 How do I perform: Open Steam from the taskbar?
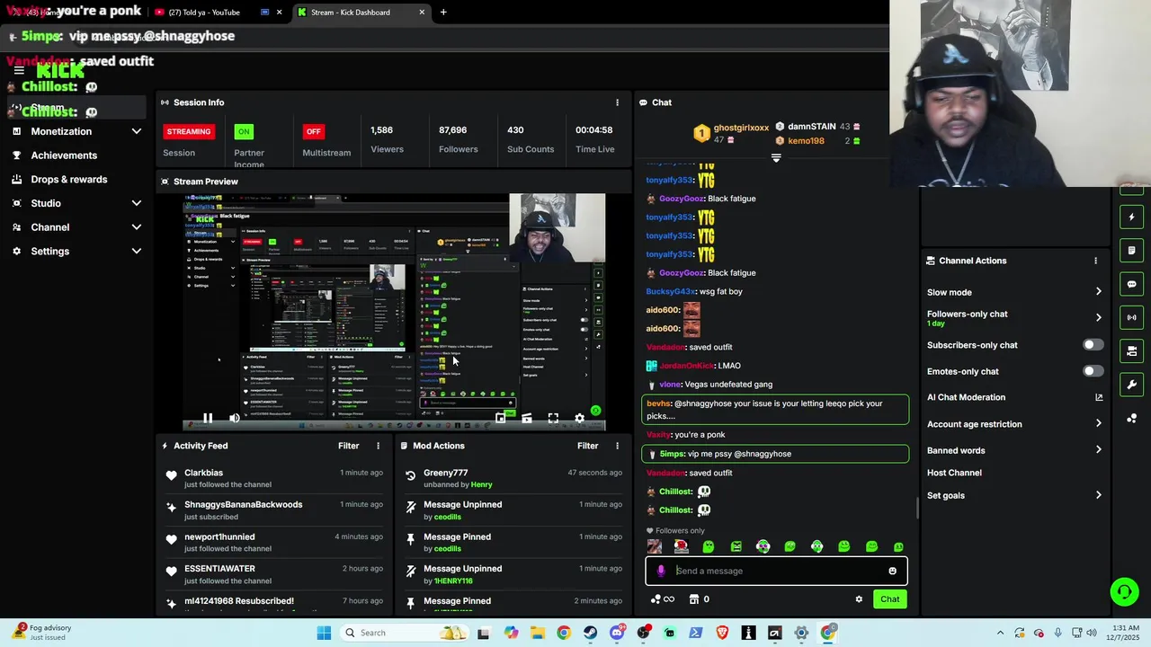(x=590, y=633)
